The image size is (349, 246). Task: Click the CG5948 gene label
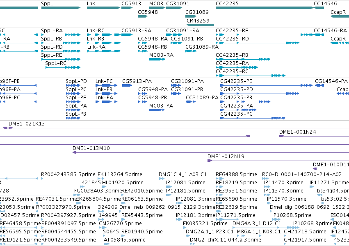coord(148,12)
